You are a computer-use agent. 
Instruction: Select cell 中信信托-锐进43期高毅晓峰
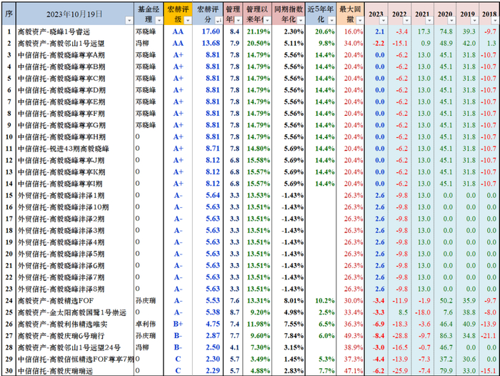[x=75, y=149]
